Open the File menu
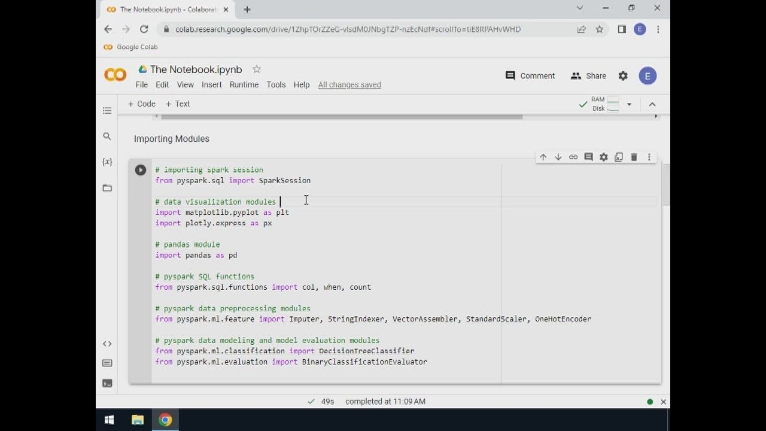The image size is (766, 431). coord(142,84)
